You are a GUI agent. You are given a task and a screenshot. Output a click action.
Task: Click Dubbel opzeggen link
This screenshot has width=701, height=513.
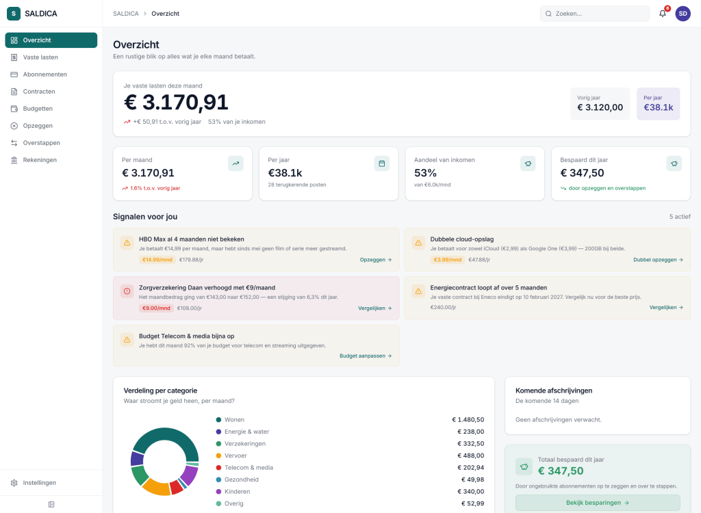pyautogui.click(x=658, y=260)
